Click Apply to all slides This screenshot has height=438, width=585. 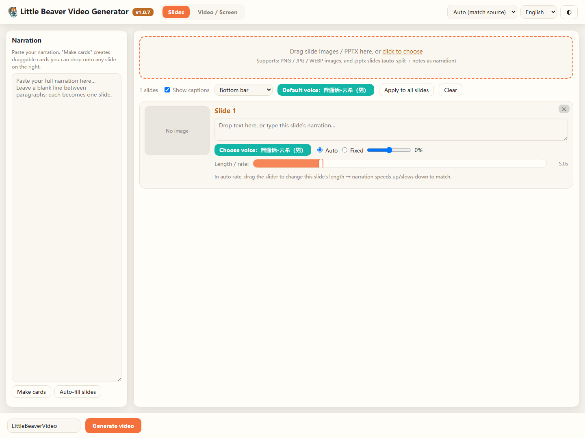[406, 90]
